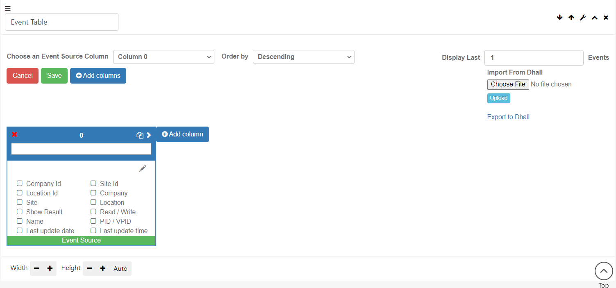
Task: Expand column 0 with the right chevron
Action: click(149, 134)
